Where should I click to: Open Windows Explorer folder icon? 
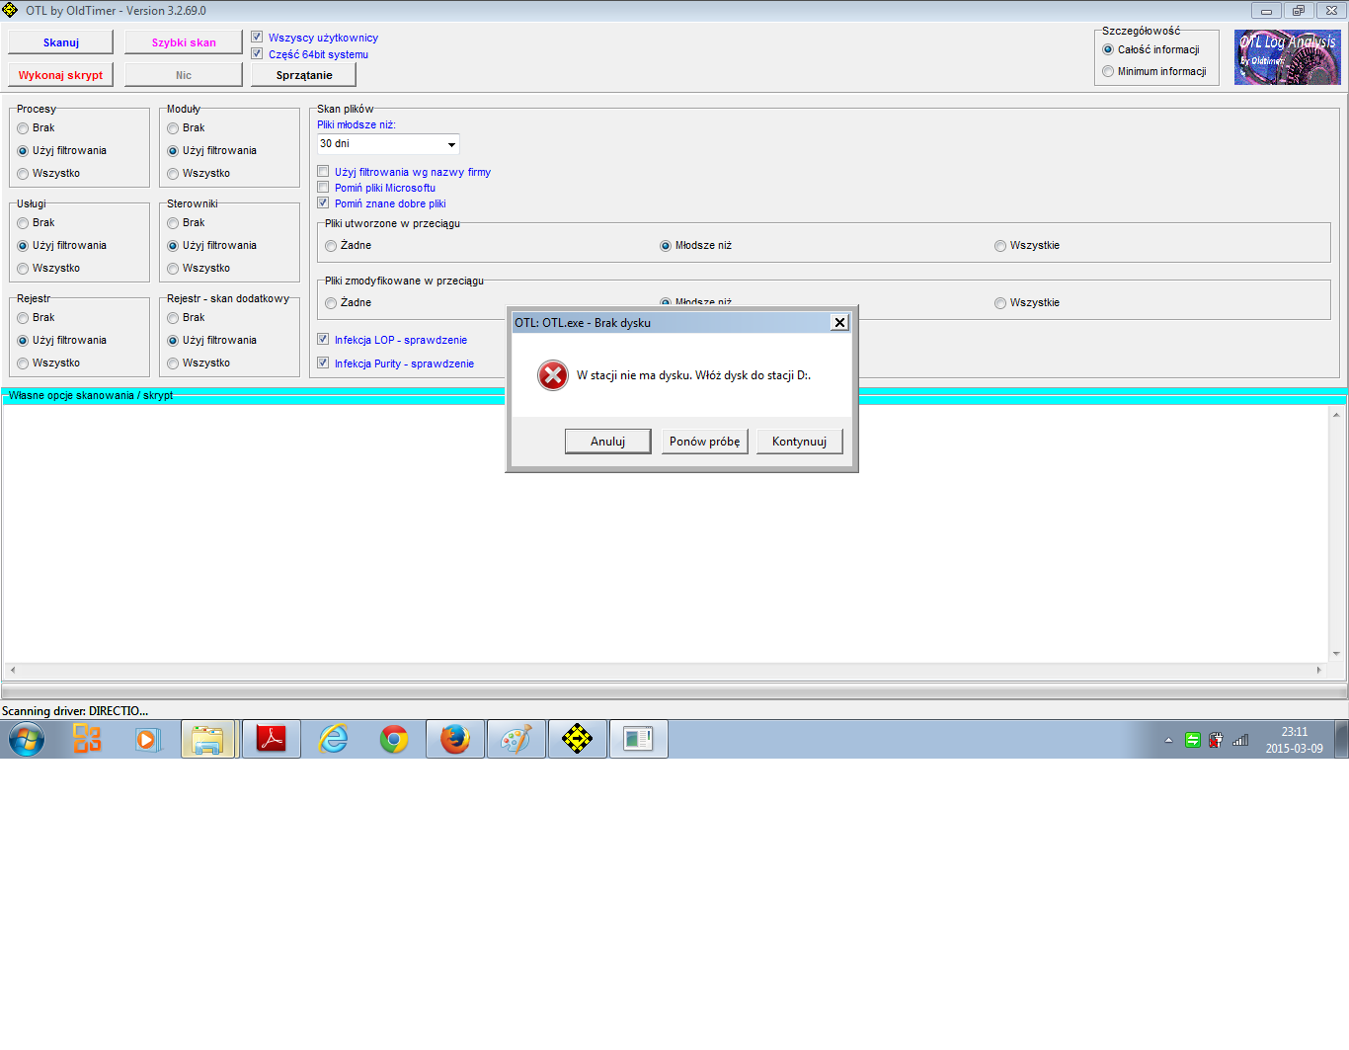(208, 739)
